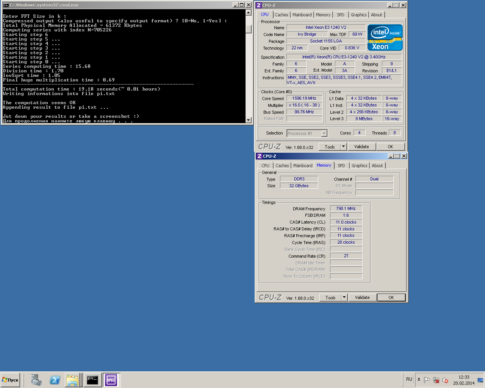Select Memory tab in bottom CPU-Z window
485x388 pixels.
pos(324,165)
